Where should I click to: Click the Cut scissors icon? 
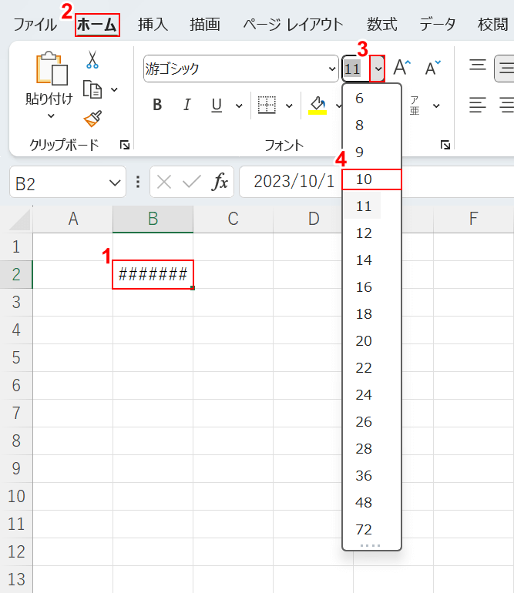click(92, 60)
